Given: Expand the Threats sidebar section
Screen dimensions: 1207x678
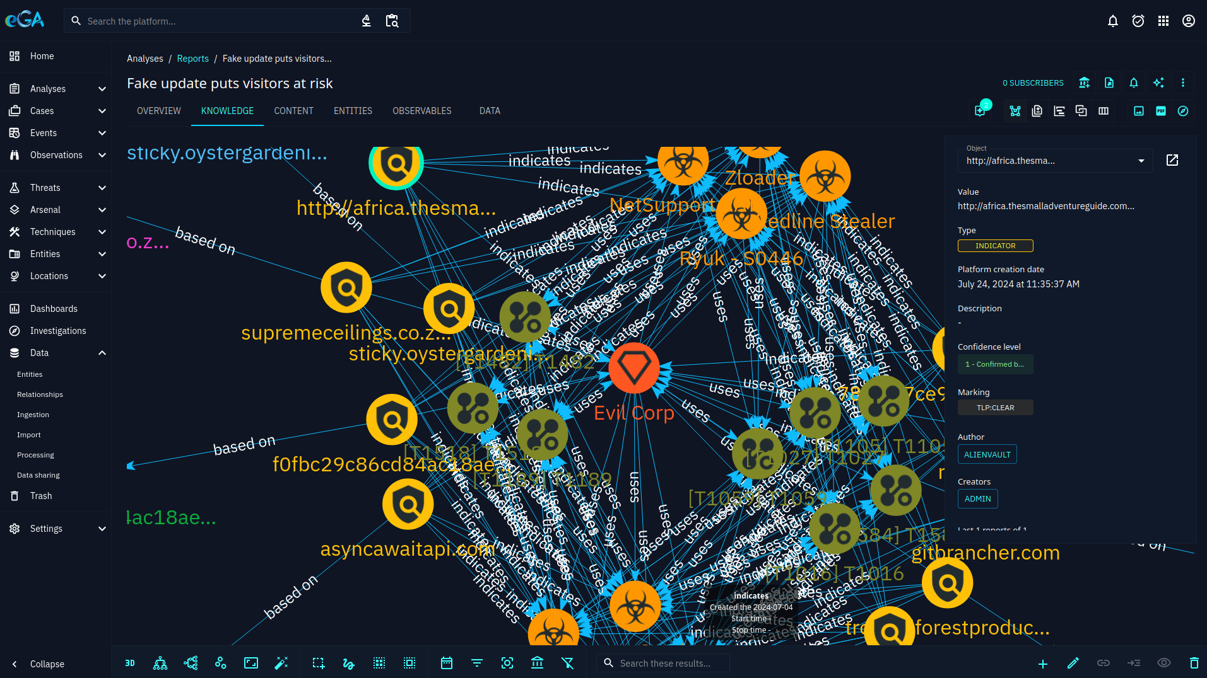Looking at the screenshot, I should point(56,187).
